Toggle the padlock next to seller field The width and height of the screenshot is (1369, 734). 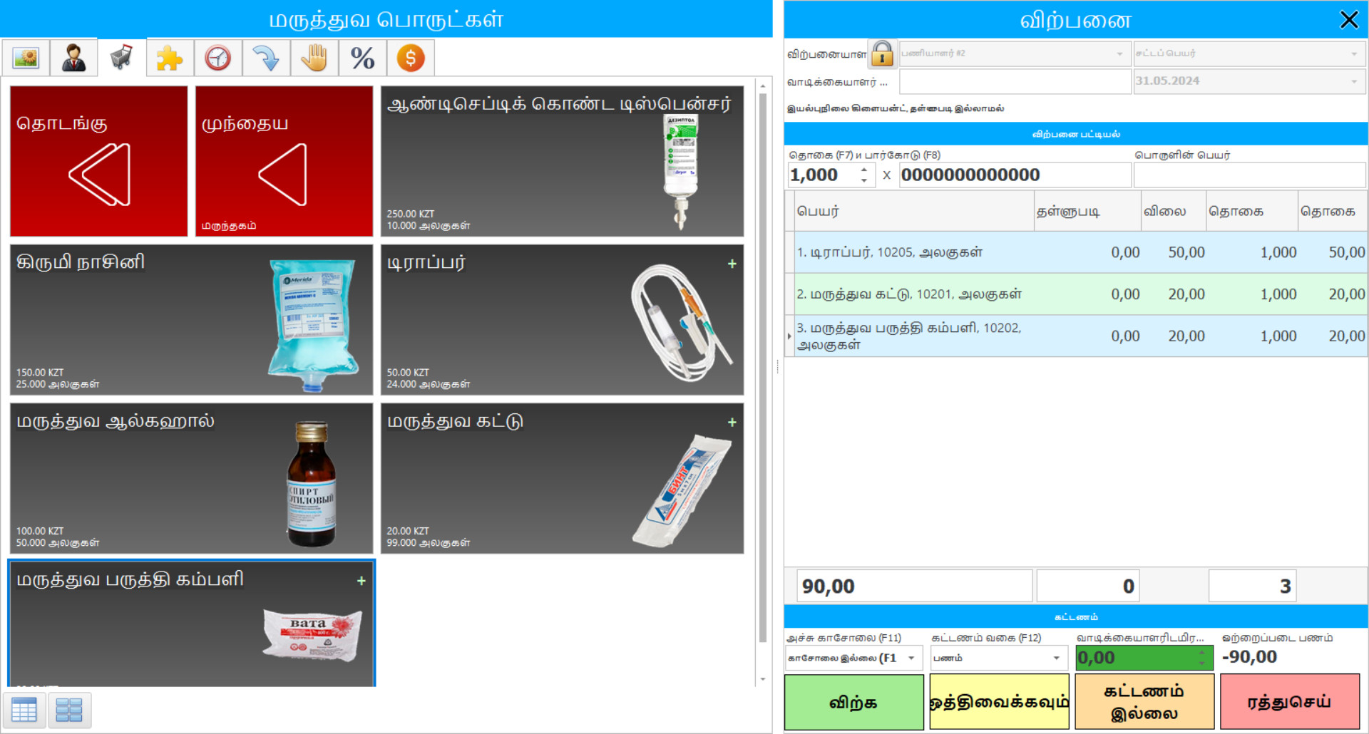pos(882,53)
